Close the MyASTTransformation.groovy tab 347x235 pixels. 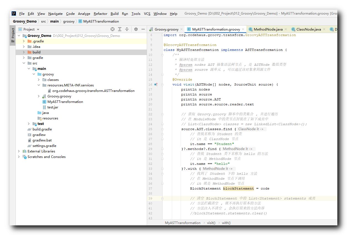click(x=243, y=29)
